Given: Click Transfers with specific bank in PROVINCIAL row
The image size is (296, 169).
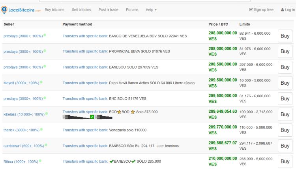Looking at the screenshot, I should (x=85, y=52).
